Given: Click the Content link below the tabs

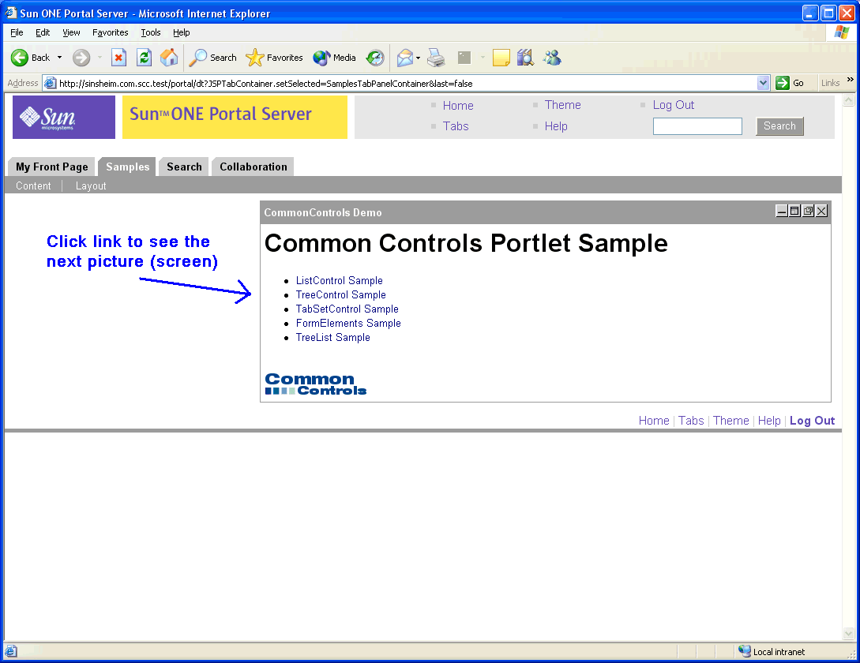Looking at the screenshot, I should [33, 186].
